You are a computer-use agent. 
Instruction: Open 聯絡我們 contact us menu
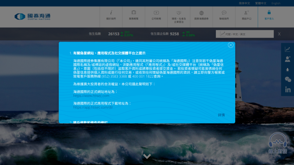click(x=224, y=17)
